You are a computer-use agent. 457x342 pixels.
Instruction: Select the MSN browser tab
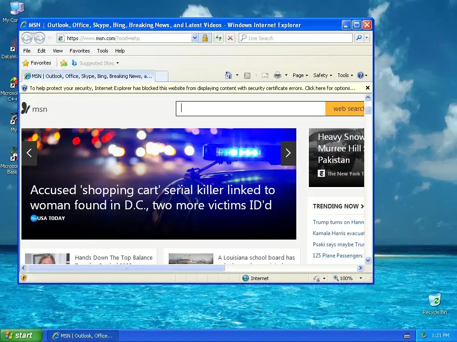(88, 76)
